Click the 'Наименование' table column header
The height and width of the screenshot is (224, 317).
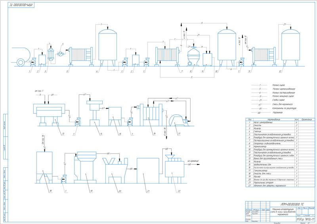tap(274, 120)
